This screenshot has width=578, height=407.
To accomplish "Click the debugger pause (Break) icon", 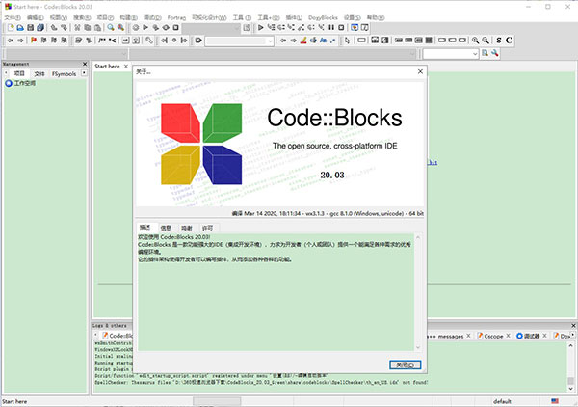I will 331,28.
